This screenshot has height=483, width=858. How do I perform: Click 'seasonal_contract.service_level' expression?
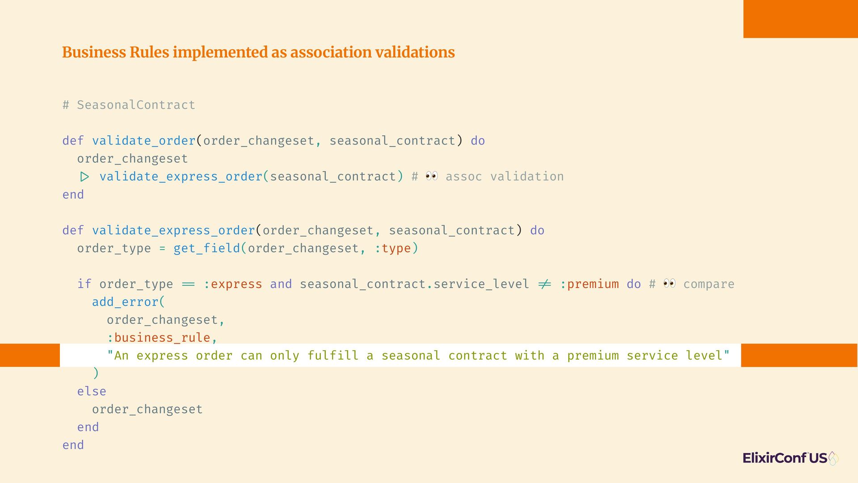[414, 284]
